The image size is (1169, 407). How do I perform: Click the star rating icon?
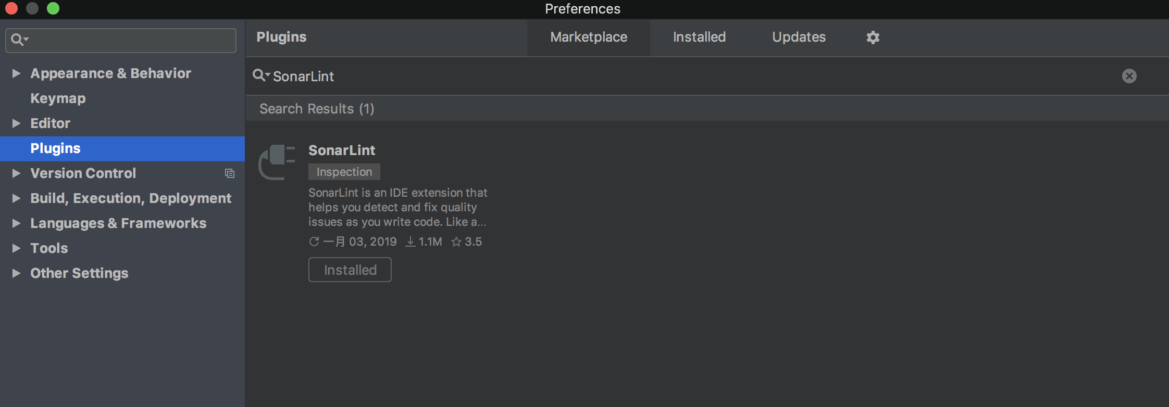click(x=456, y=241)
